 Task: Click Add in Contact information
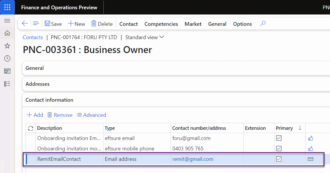click(x=35, y=115)
